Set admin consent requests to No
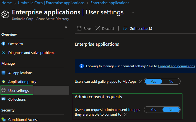 tap(171, 110)
